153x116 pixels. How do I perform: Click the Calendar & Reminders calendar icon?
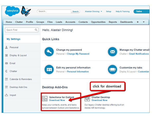click(6, 79)
